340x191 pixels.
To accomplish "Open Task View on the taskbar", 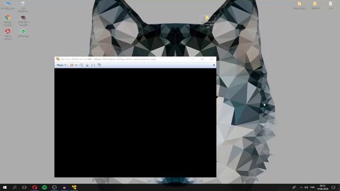I will [24, 187].
